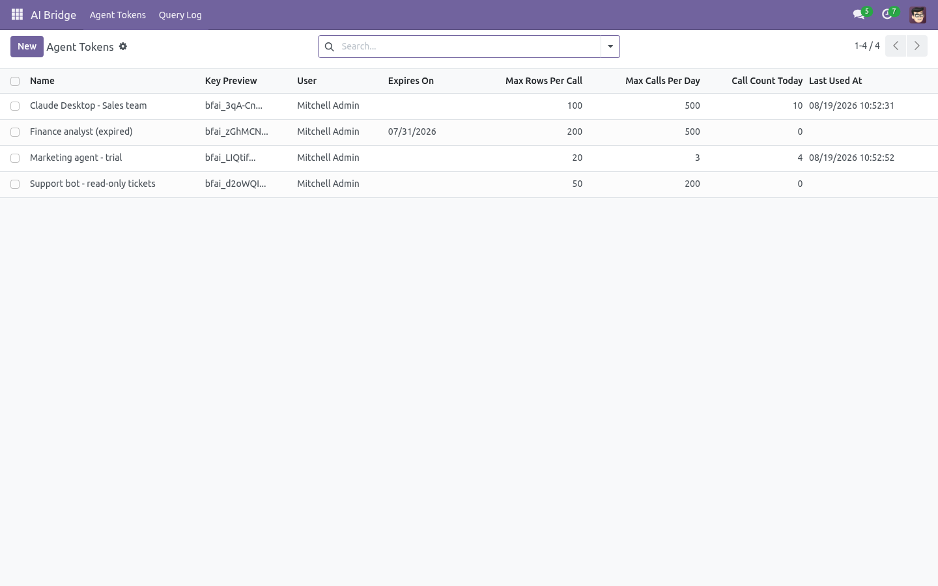
Task: Open the Mitchell Admin user avatar menu
Action: tap(918, 14)
